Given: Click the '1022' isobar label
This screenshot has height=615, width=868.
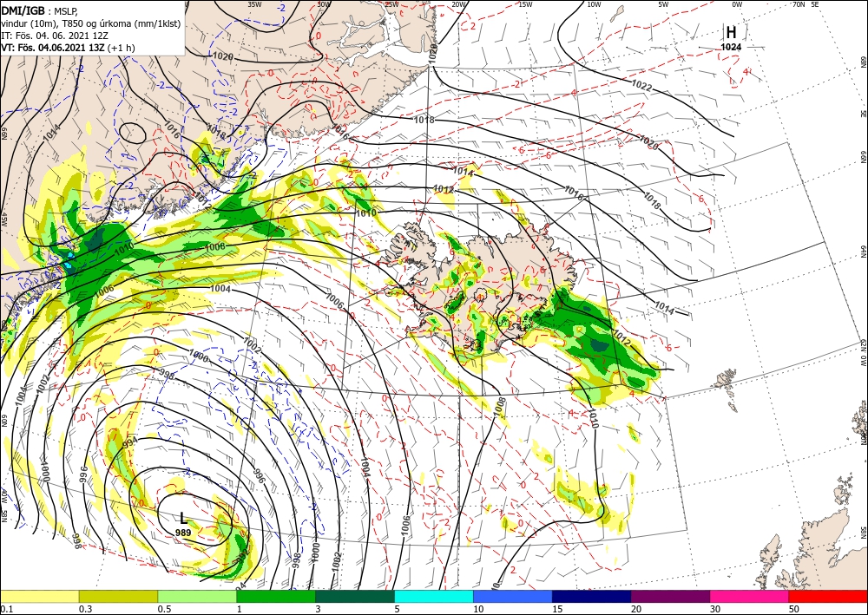Looking at the screenshot, I should [x=641, y=86].
